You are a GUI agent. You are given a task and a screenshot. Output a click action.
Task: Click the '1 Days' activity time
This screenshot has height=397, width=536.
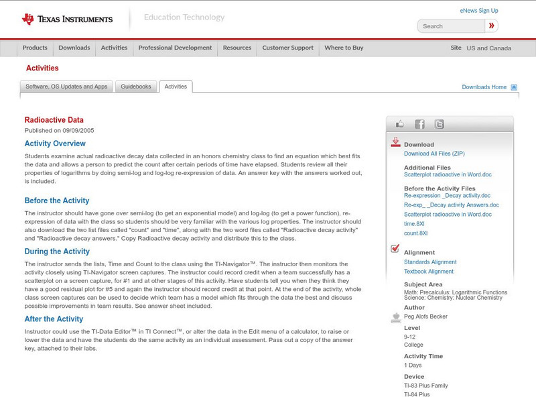pyautogui.click(x=413, y=365)
